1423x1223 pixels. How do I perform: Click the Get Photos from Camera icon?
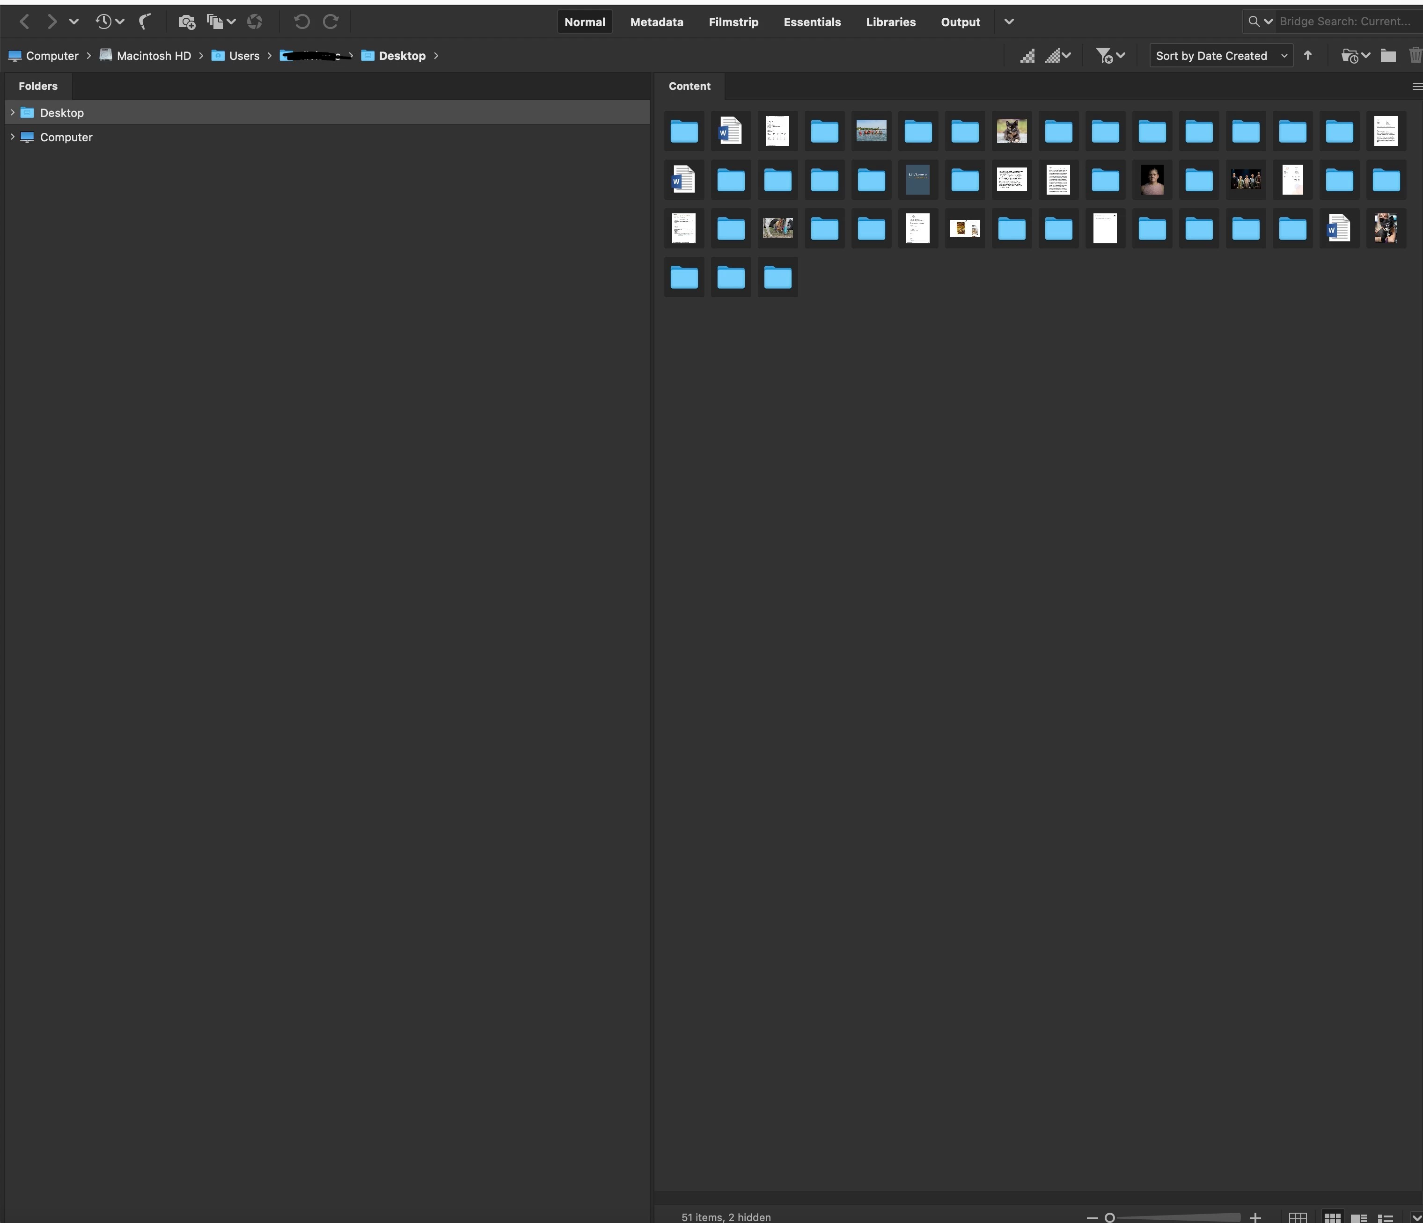coord(186,22)
